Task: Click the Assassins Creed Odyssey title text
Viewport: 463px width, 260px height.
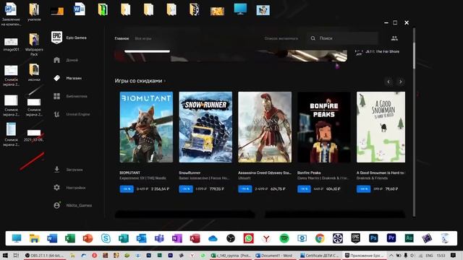Action: tap(265, 173)
